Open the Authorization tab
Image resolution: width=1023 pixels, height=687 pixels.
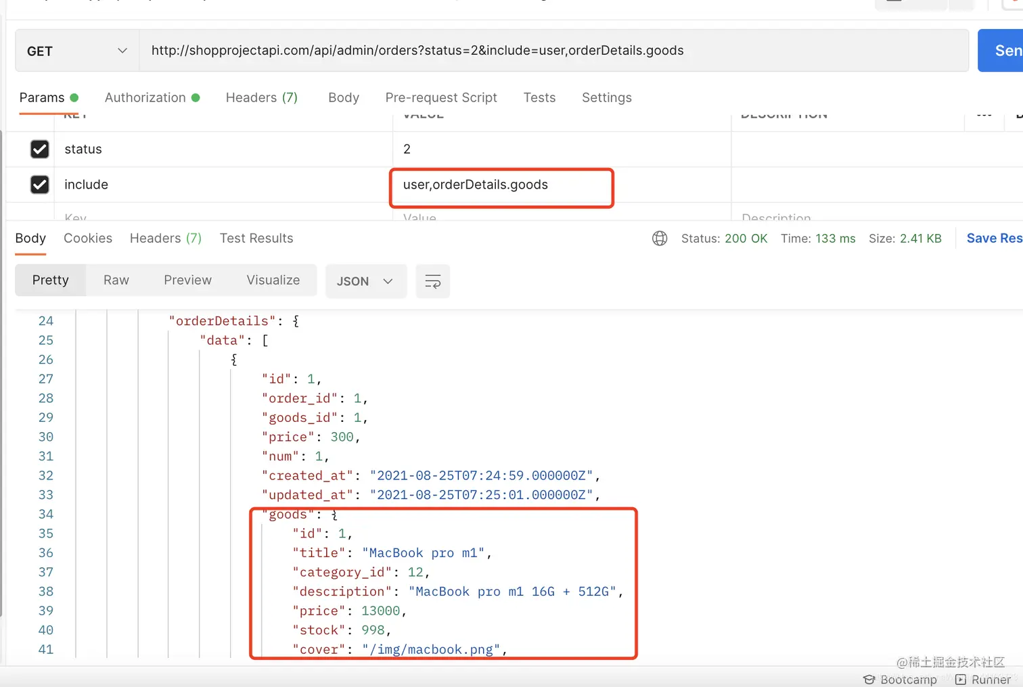coord(152,97)
